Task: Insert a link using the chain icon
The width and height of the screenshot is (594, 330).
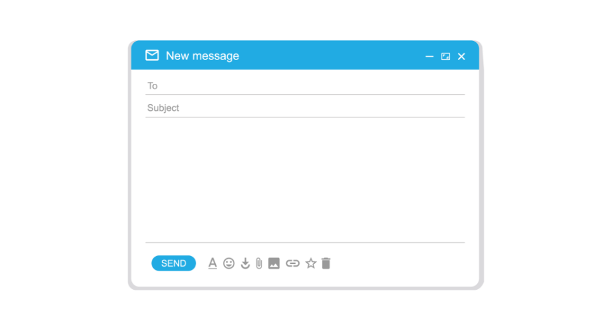Action: click(292, 263)
